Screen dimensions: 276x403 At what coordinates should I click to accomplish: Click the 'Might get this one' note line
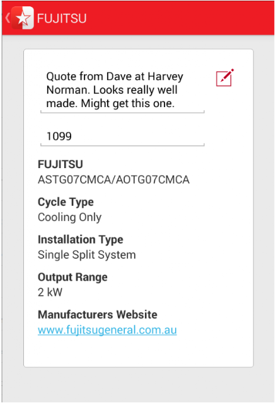tap(110, 103)
